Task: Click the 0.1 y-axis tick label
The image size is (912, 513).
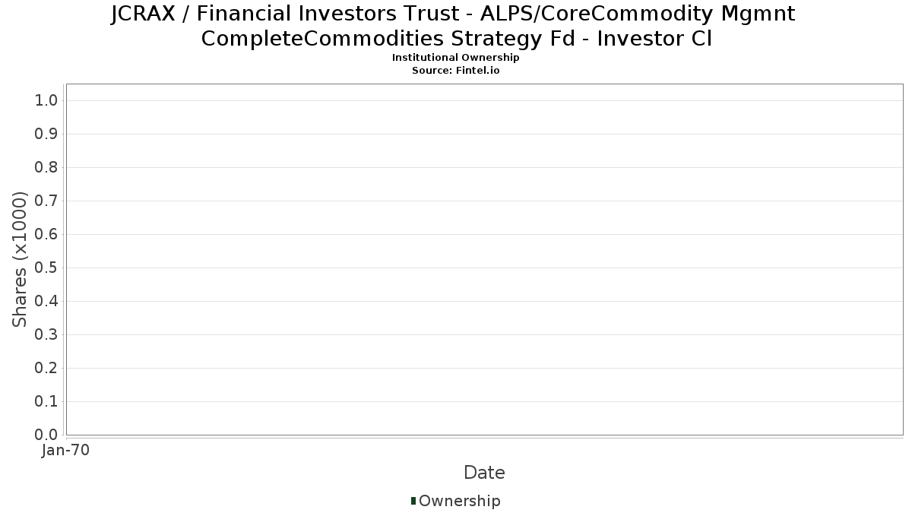Action: (46, 402)
